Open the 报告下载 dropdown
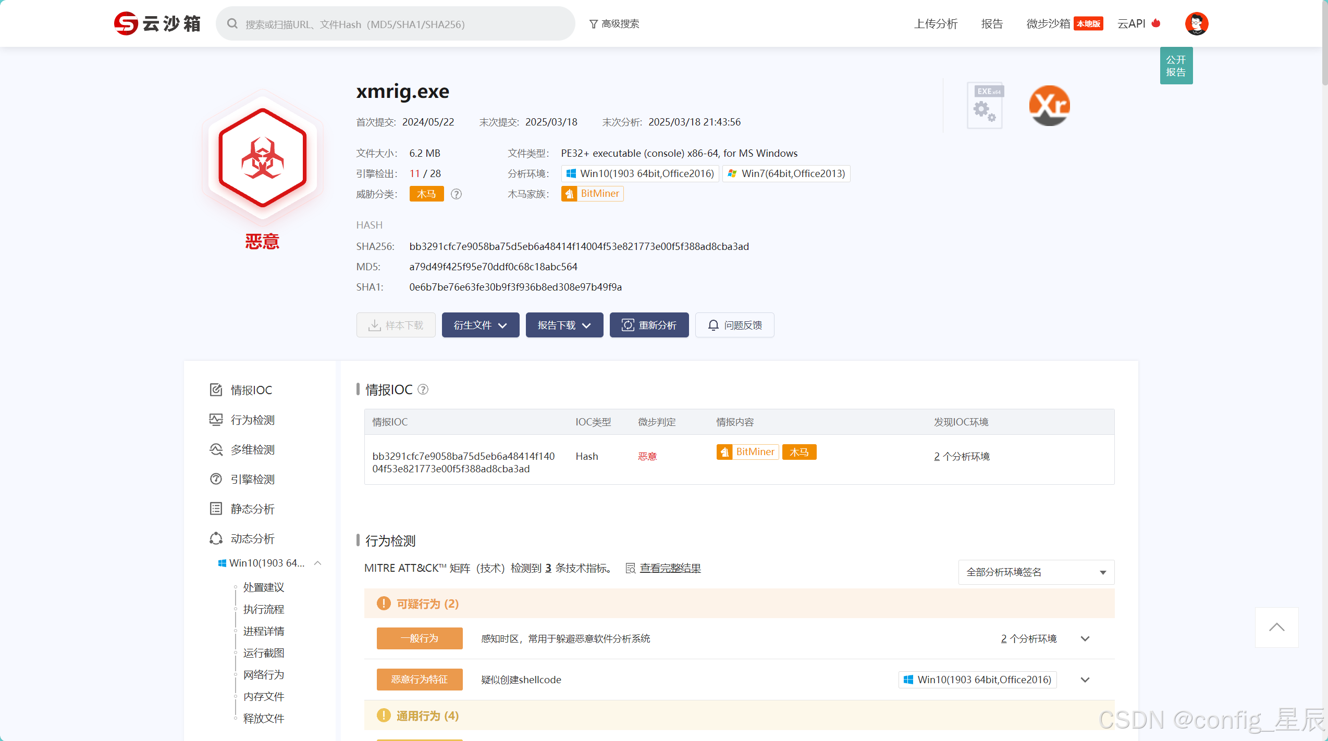 (x=564, y=325)
